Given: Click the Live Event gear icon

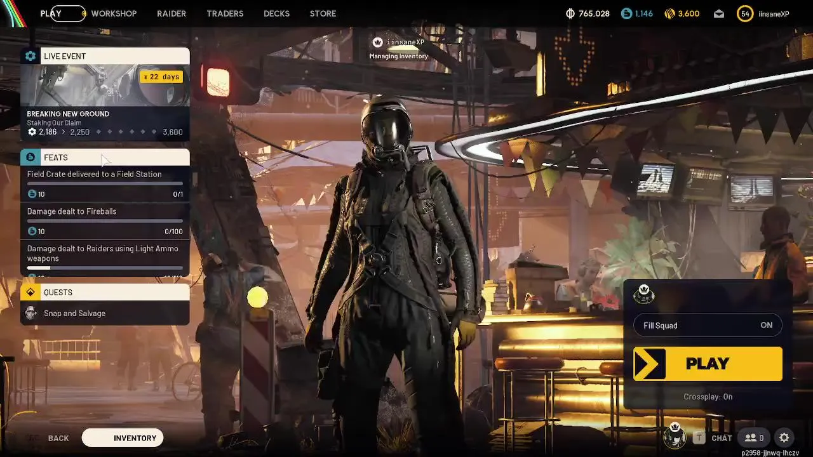Looking at the screenshot, I should (x=30, y=56).
